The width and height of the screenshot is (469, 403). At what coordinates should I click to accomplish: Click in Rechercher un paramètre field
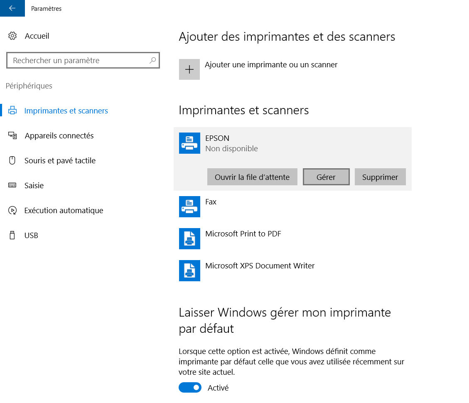coord(79,61)
